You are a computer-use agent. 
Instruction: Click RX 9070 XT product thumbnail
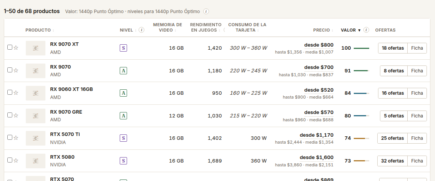tap(35, 48)
